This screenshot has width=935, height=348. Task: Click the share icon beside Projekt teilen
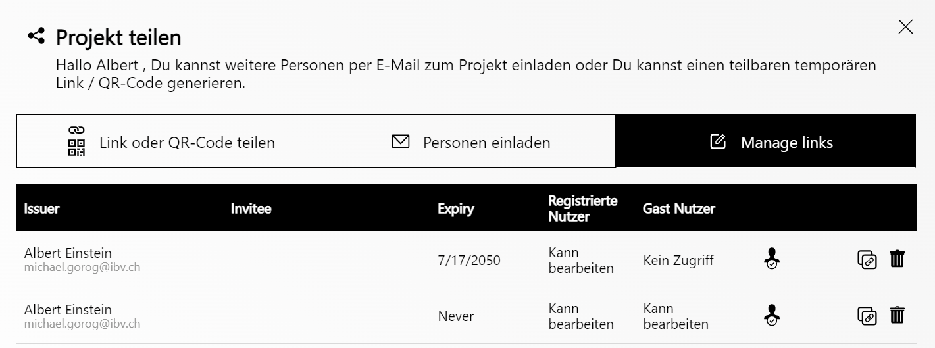point(36,36)
